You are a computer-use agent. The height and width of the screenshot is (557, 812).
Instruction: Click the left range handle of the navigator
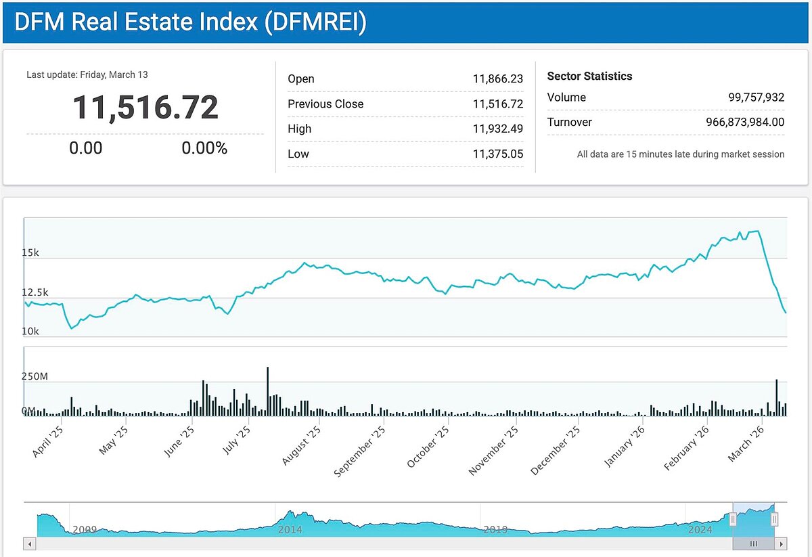[732, 519]
